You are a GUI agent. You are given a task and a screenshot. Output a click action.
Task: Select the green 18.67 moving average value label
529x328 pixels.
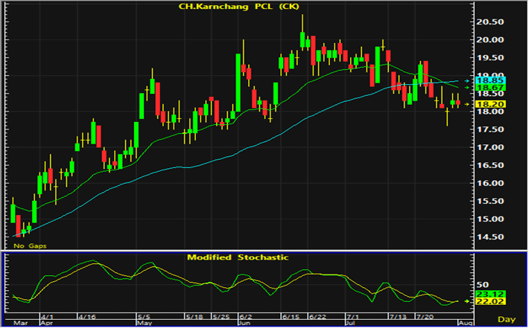[x=490, y=88]
